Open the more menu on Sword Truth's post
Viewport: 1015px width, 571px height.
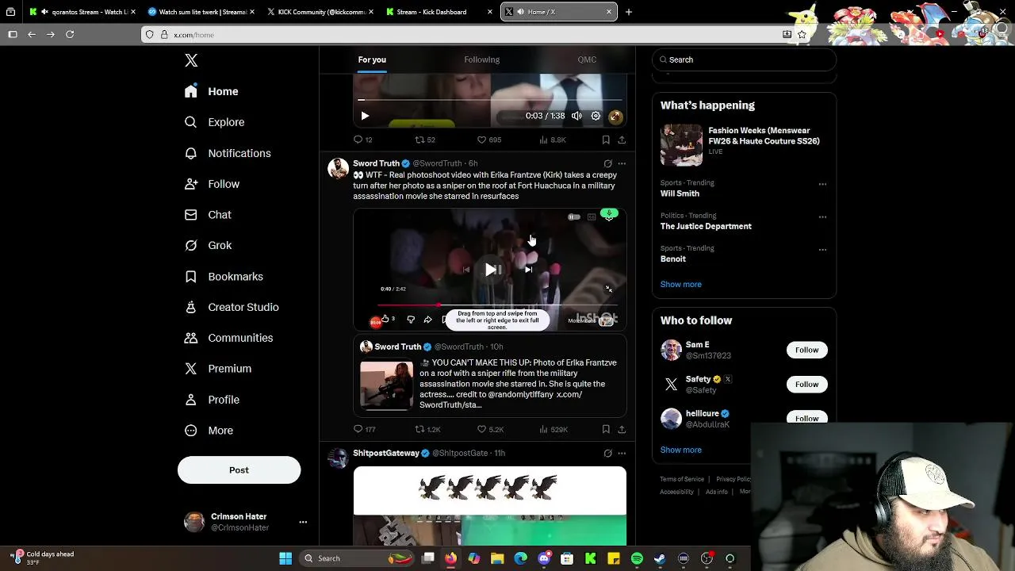click(622, 163)
